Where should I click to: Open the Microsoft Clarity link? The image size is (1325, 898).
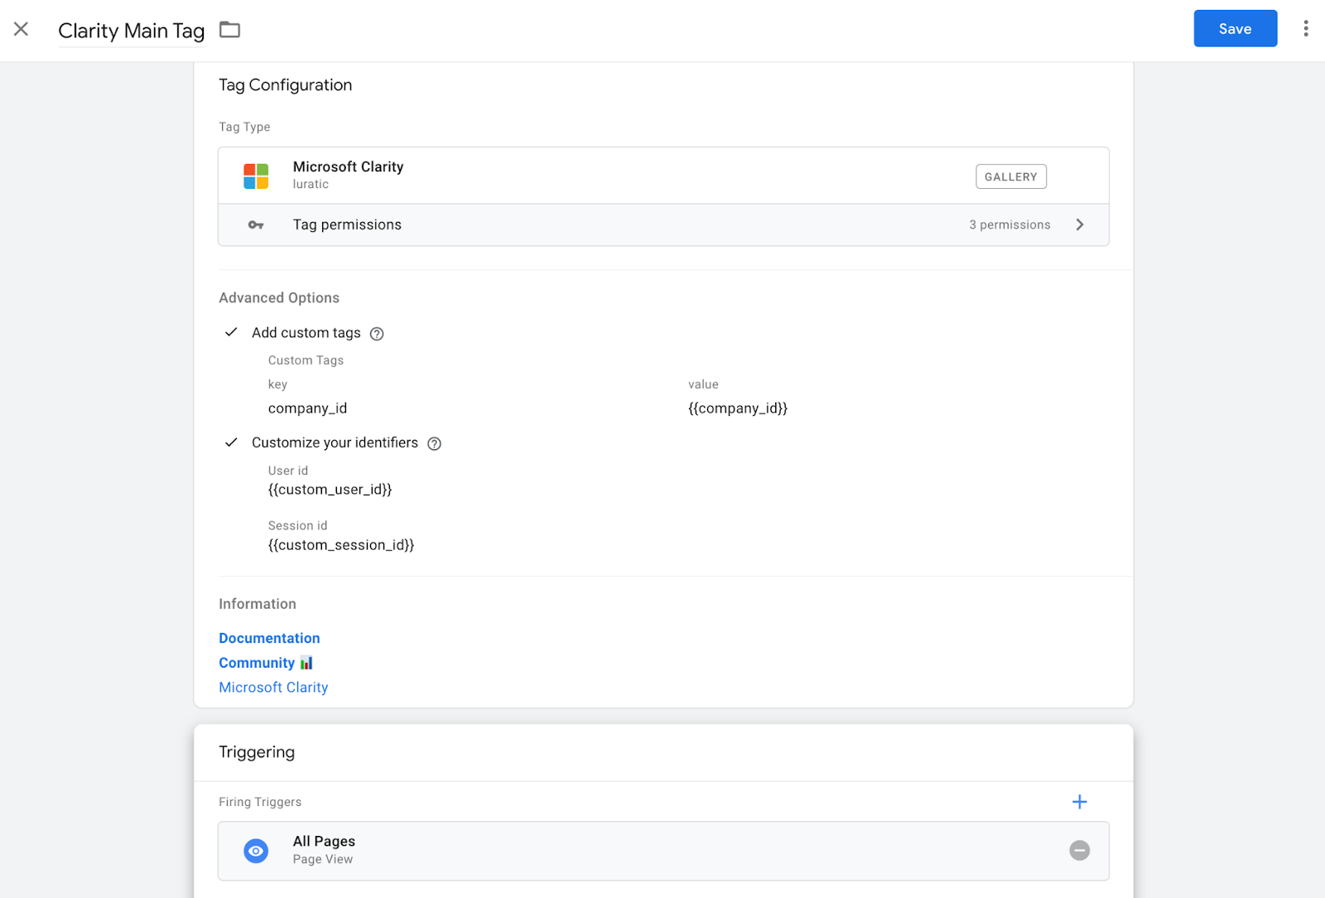[273, 688]
